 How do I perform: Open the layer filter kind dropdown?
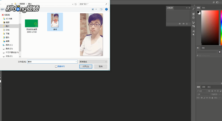point(202,91)
